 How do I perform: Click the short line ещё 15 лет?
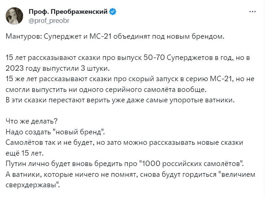click(x=25, y=153)
